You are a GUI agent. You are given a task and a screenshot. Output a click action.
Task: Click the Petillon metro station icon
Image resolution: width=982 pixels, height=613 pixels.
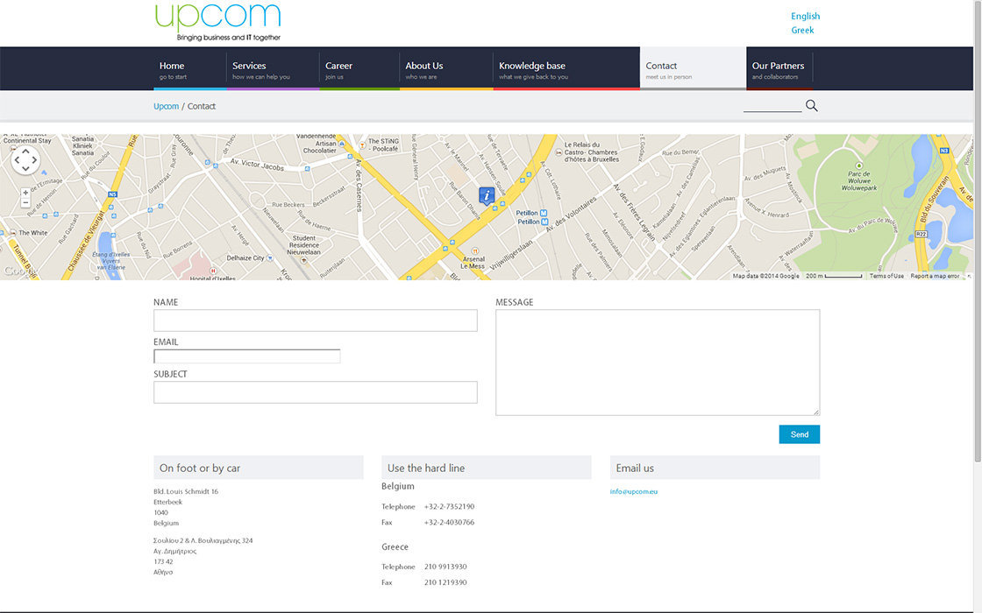point(544,213)
